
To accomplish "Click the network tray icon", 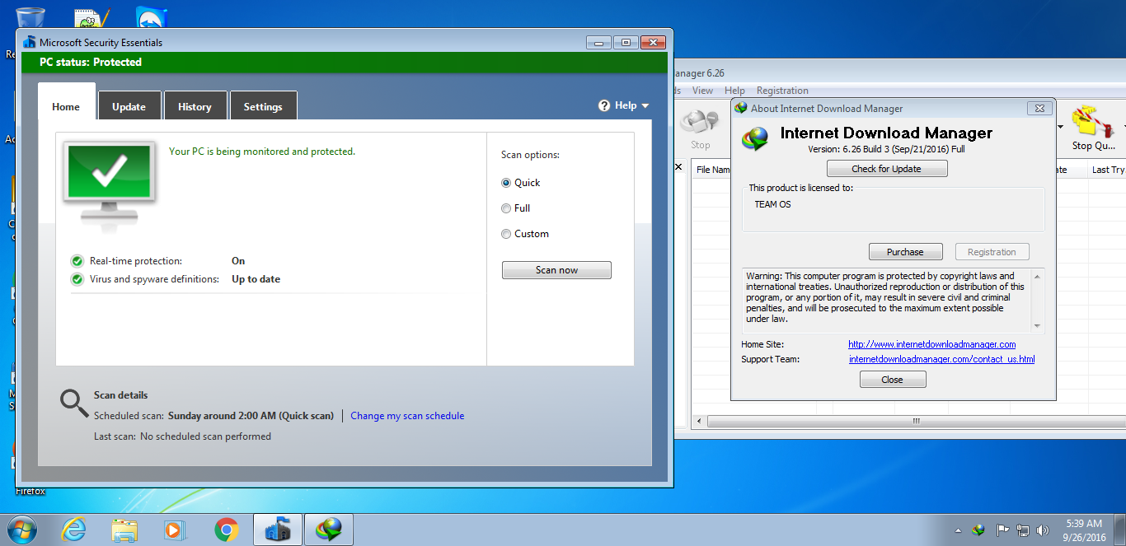I will [x=1023, y=530].
